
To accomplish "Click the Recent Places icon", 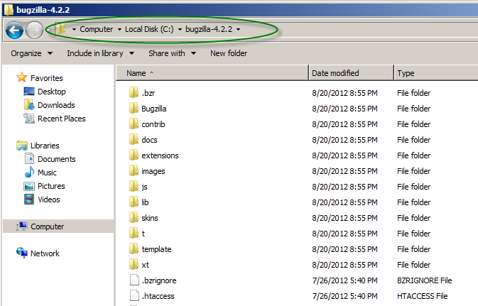I will click(29, 119).
